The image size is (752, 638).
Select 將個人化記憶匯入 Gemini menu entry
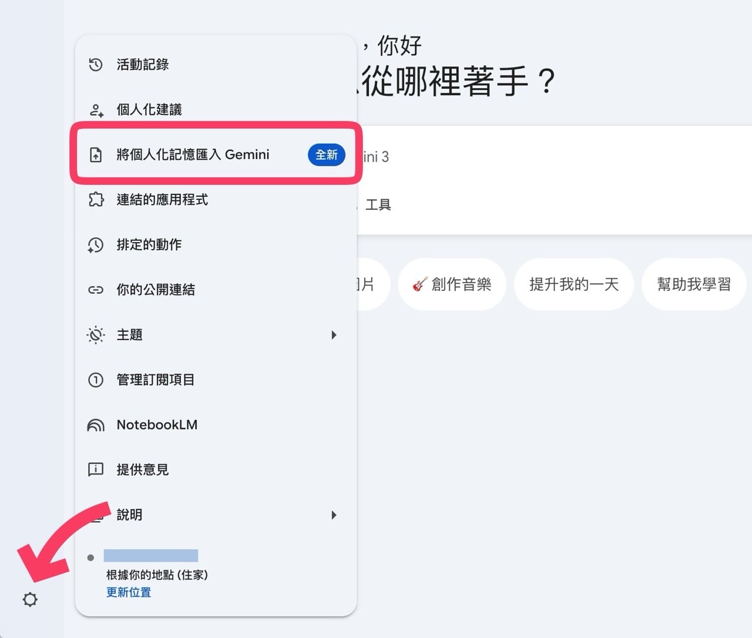(193, 155)
